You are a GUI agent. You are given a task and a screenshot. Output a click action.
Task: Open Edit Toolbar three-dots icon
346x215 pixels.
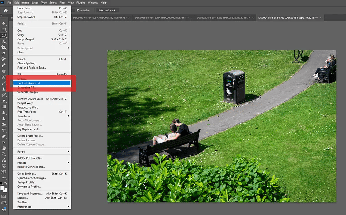[x=4, y=178]
